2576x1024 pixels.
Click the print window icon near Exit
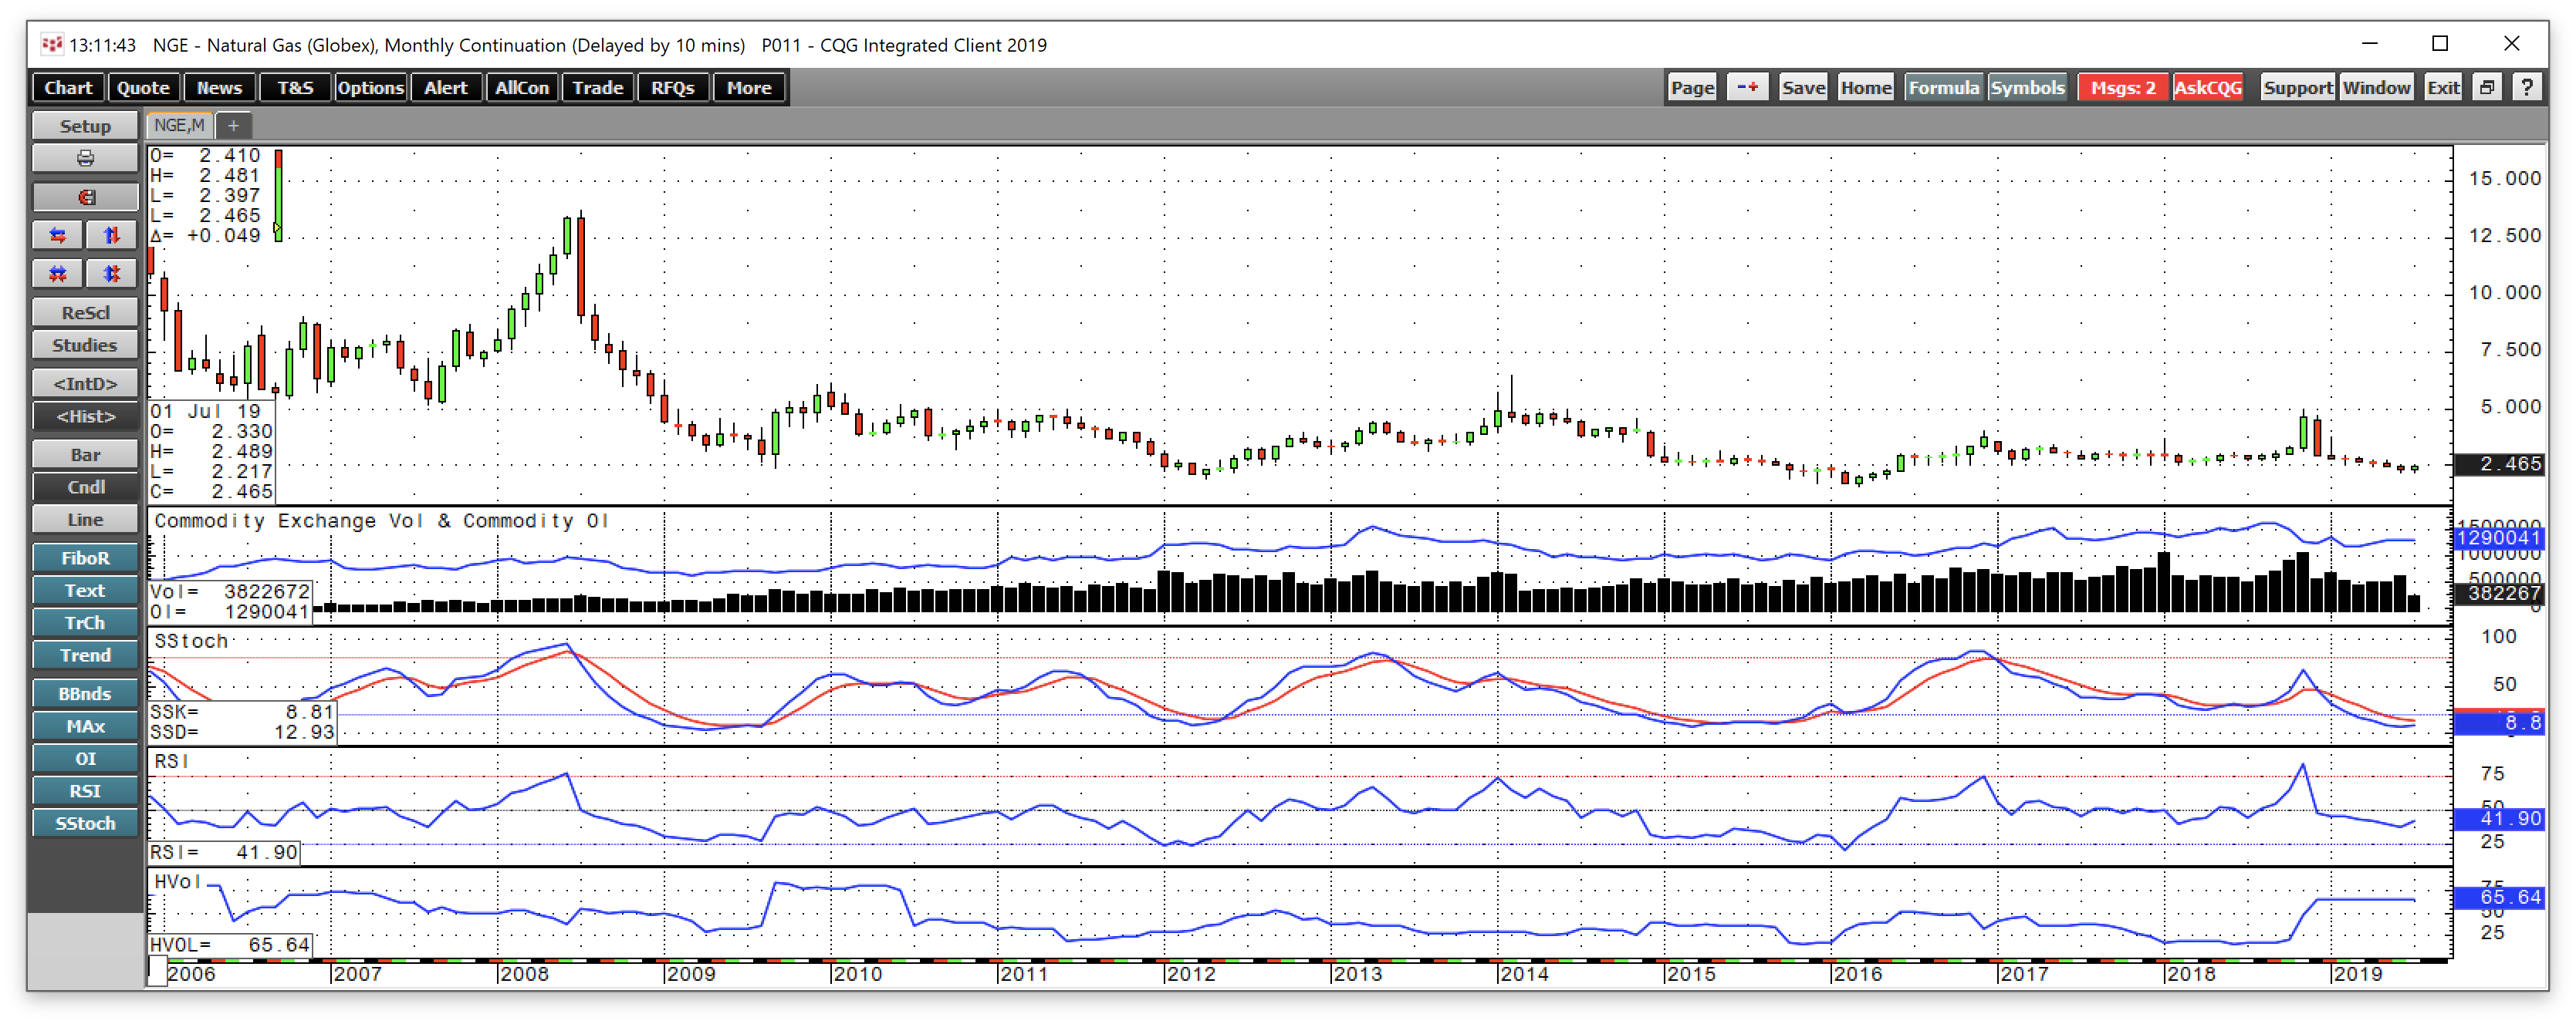pyautogui.click(x=2487, y=87)
